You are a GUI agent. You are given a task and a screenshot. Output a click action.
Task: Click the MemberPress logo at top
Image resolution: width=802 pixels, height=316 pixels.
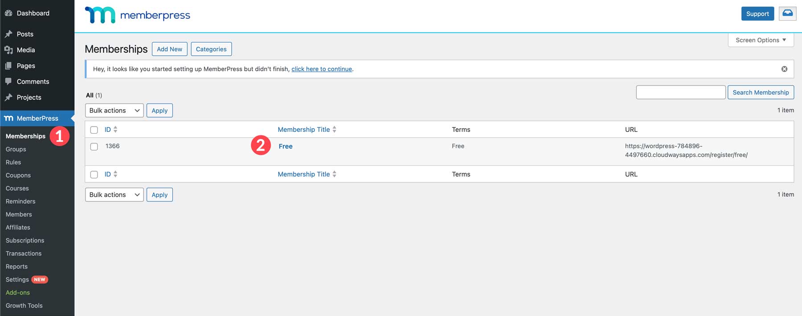coord(137,15)
